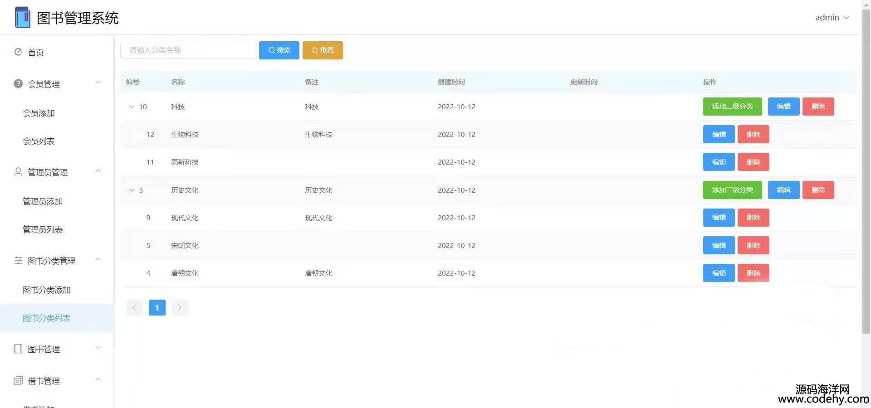Select 管理员添加 in the sidebar
The image size is (871, 408).
[43, 202]
